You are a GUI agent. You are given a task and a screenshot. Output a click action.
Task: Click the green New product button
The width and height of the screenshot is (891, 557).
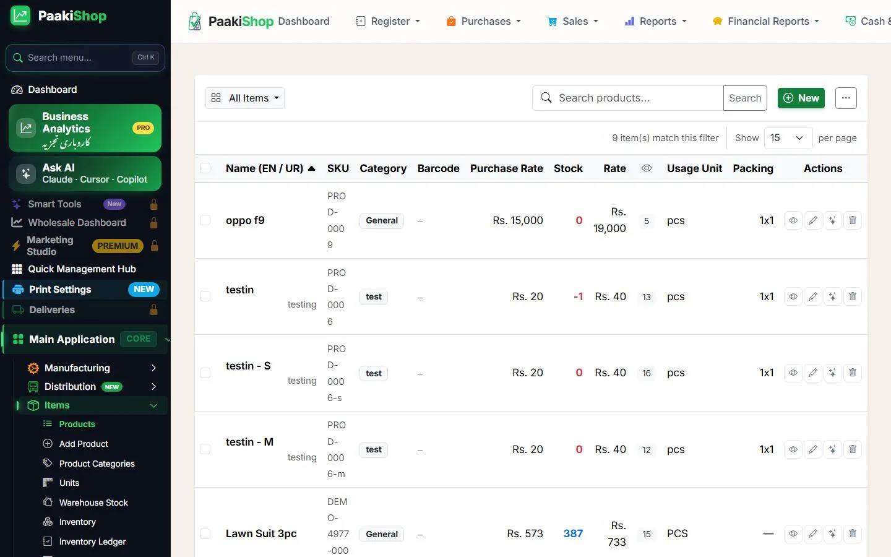click(801, 98)
